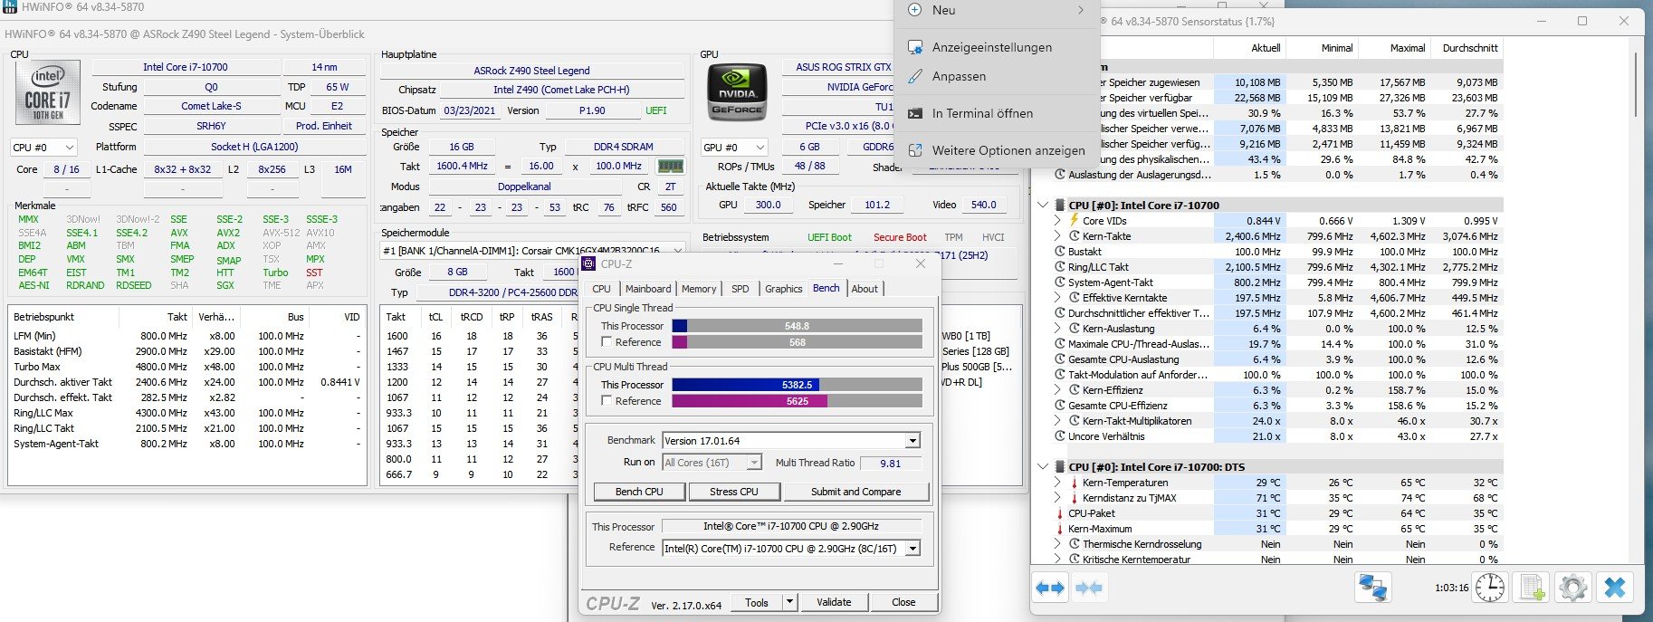Click the Bench CPU button
Viewport: 1653px width, 622px height.
coord(639,492)
